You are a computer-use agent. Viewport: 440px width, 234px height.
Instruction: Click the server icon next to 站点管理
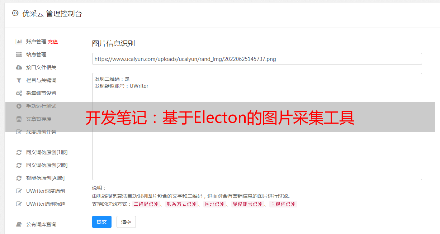(19, 54)
